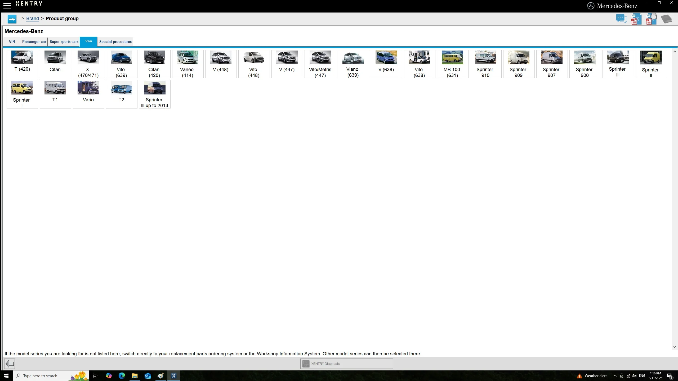Choose the V (448) model tile
The width and height of the screenshot is (678, 381).
[221, 64]
